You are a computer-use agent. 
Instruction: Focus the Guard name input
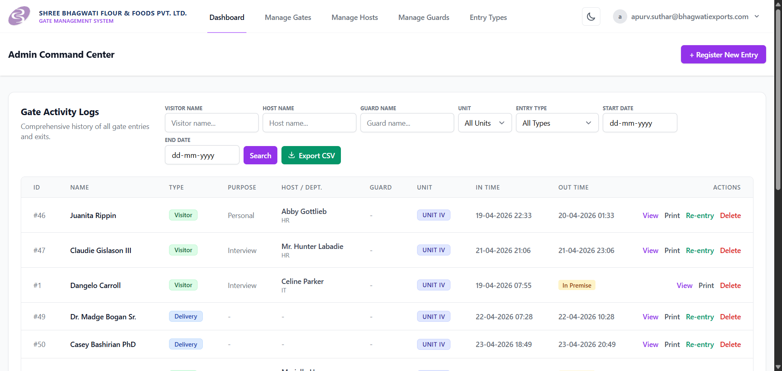(x=407, y=123)
